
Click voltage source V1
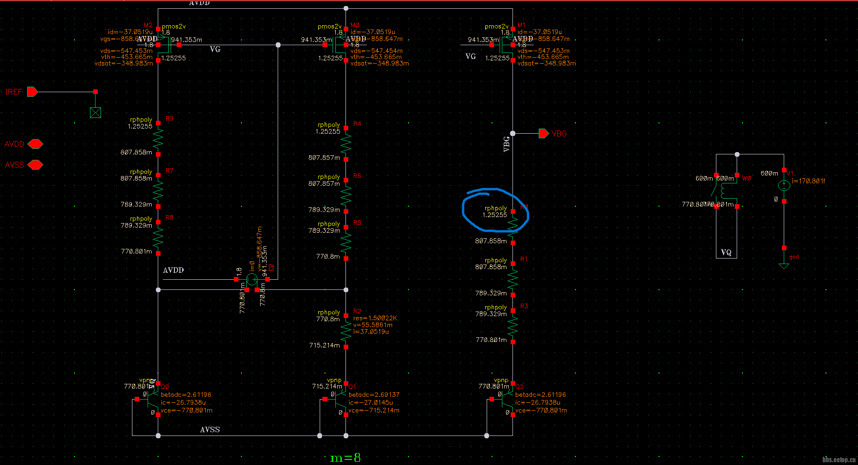[784, 186]
